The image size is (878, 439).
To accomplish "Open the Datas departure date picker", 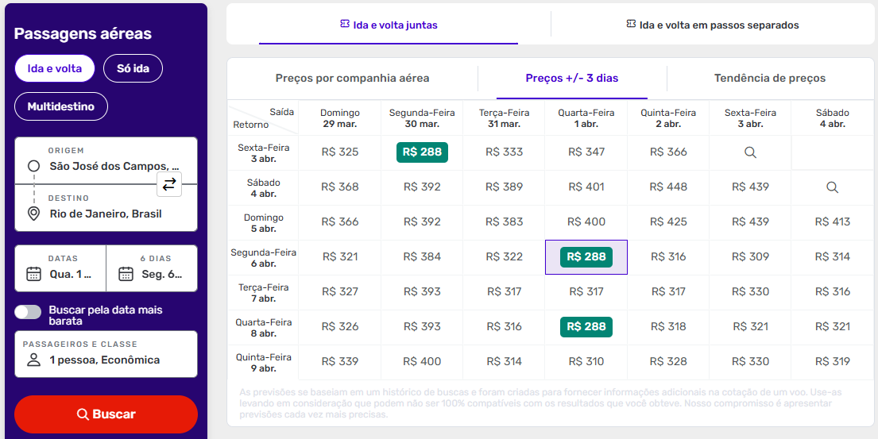I will tap(60, 268).
